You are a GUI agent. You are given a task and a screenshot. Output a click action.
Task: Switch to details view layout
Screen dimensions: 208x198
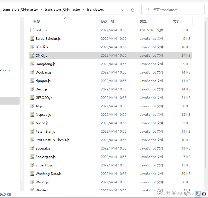click(198, 194)
